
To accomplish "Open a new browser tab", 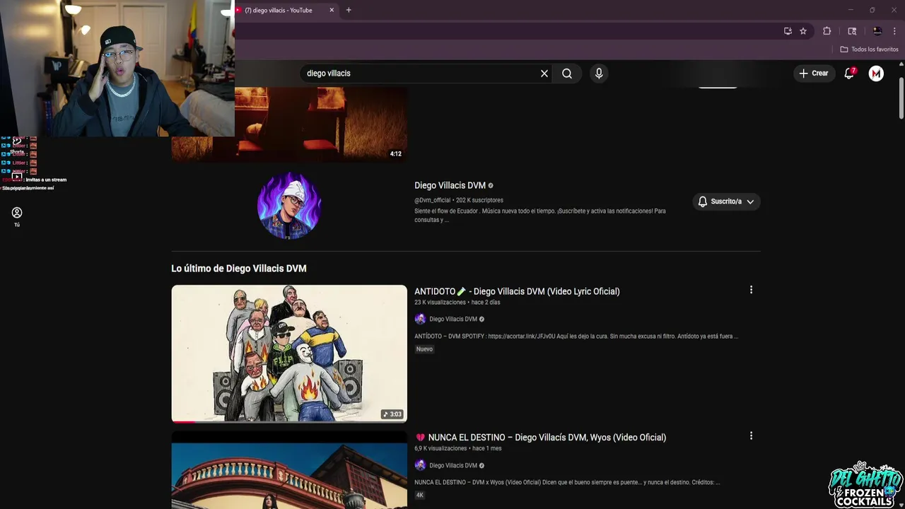I will 349,10.
